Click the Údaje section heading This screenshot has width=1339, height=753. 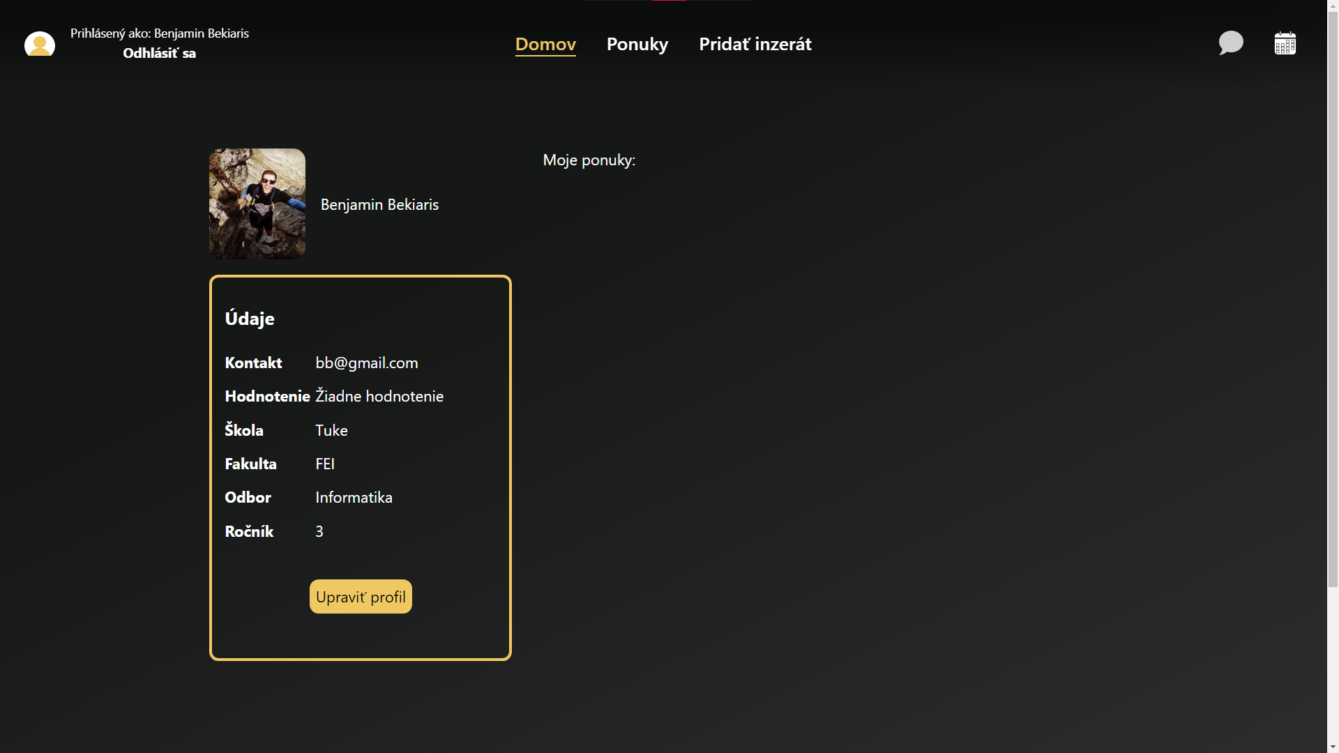click(250, 319)
